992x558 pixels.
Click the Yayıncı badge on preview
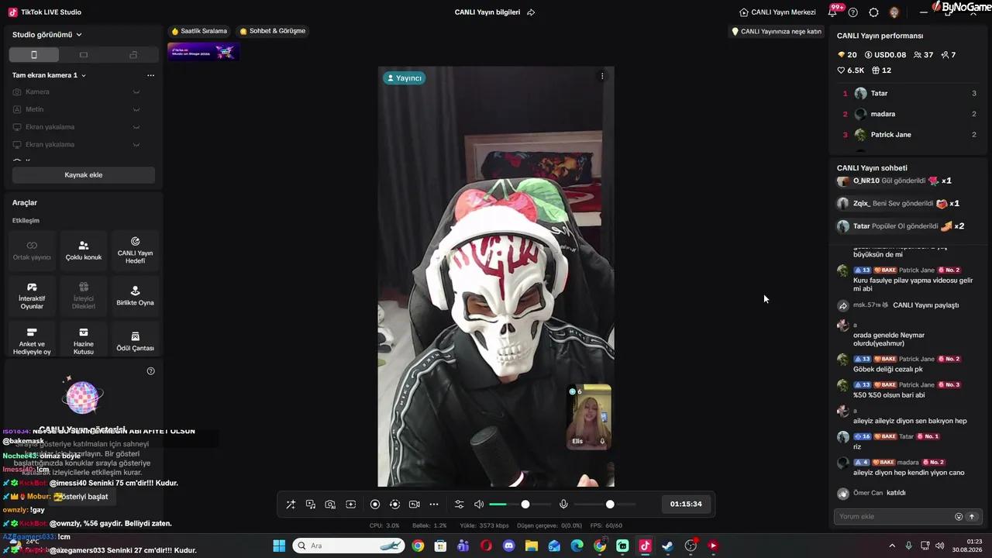tap(404, 78)
